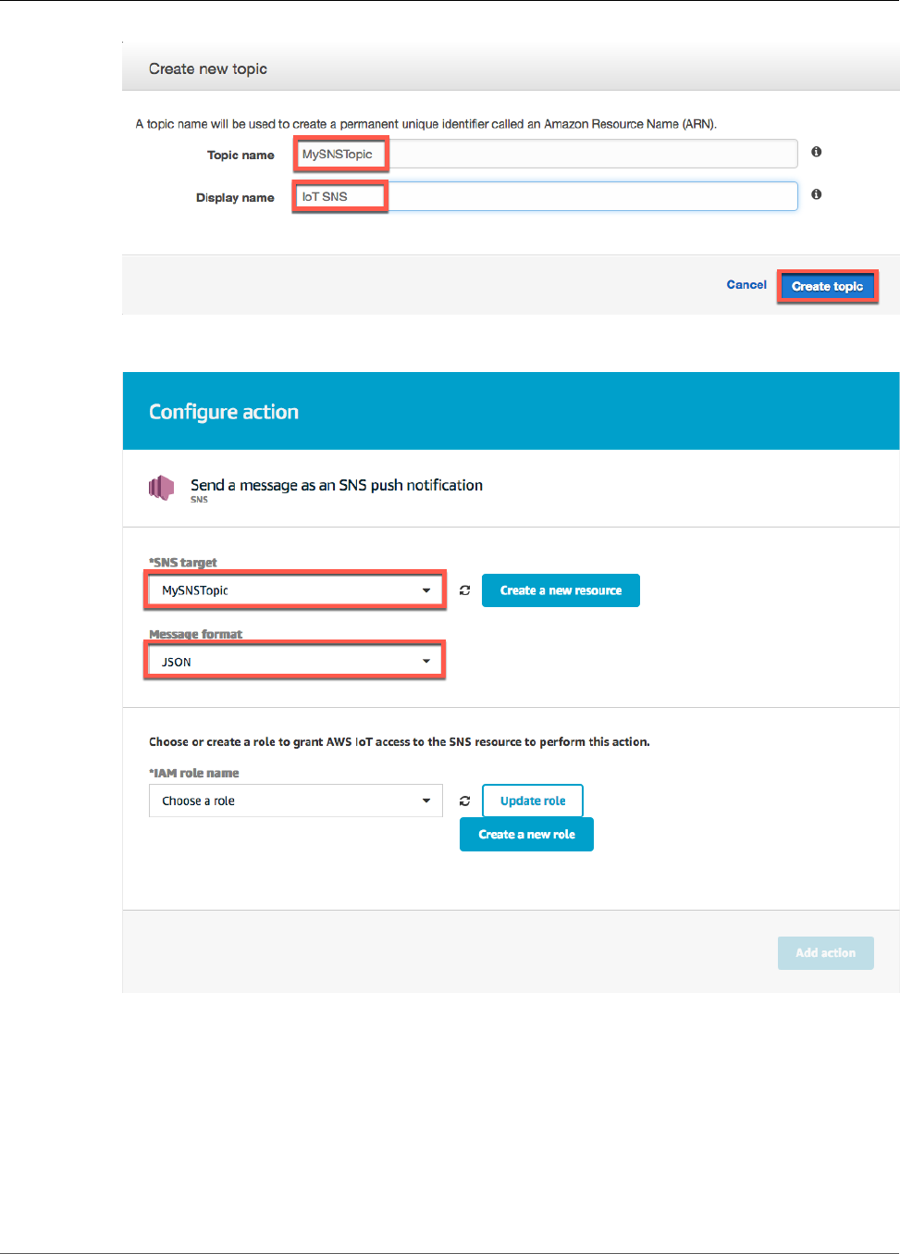
Task: Focus the Display name input field
Action: coord(546,196)
